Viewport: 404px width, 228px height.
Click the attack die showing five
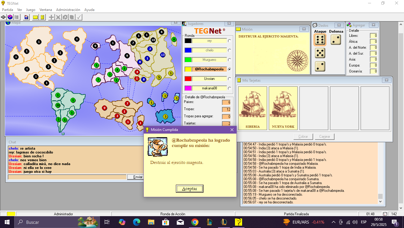[x=320, y=53]
